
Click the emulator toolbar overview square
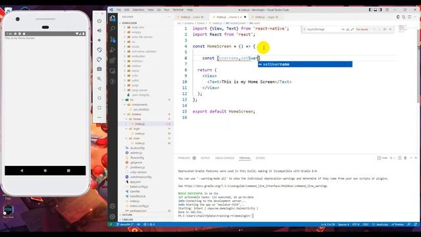[99, 108]
